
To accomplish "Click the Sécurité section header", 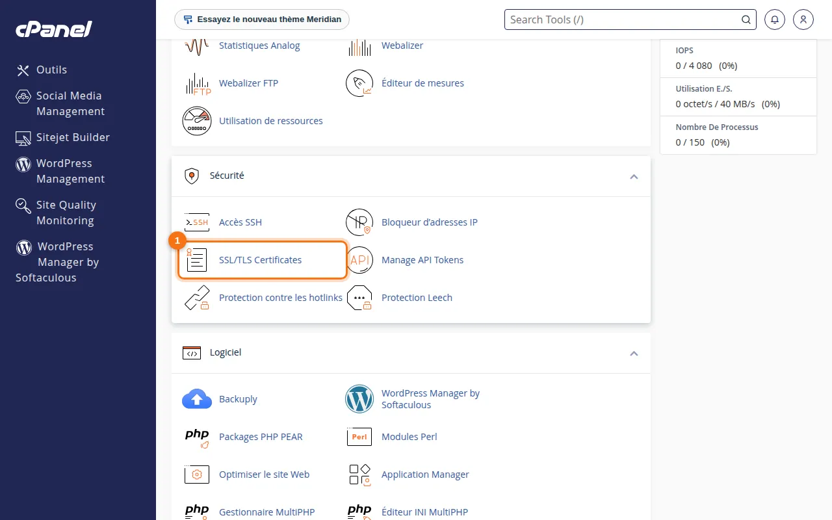I will point(411,176).
